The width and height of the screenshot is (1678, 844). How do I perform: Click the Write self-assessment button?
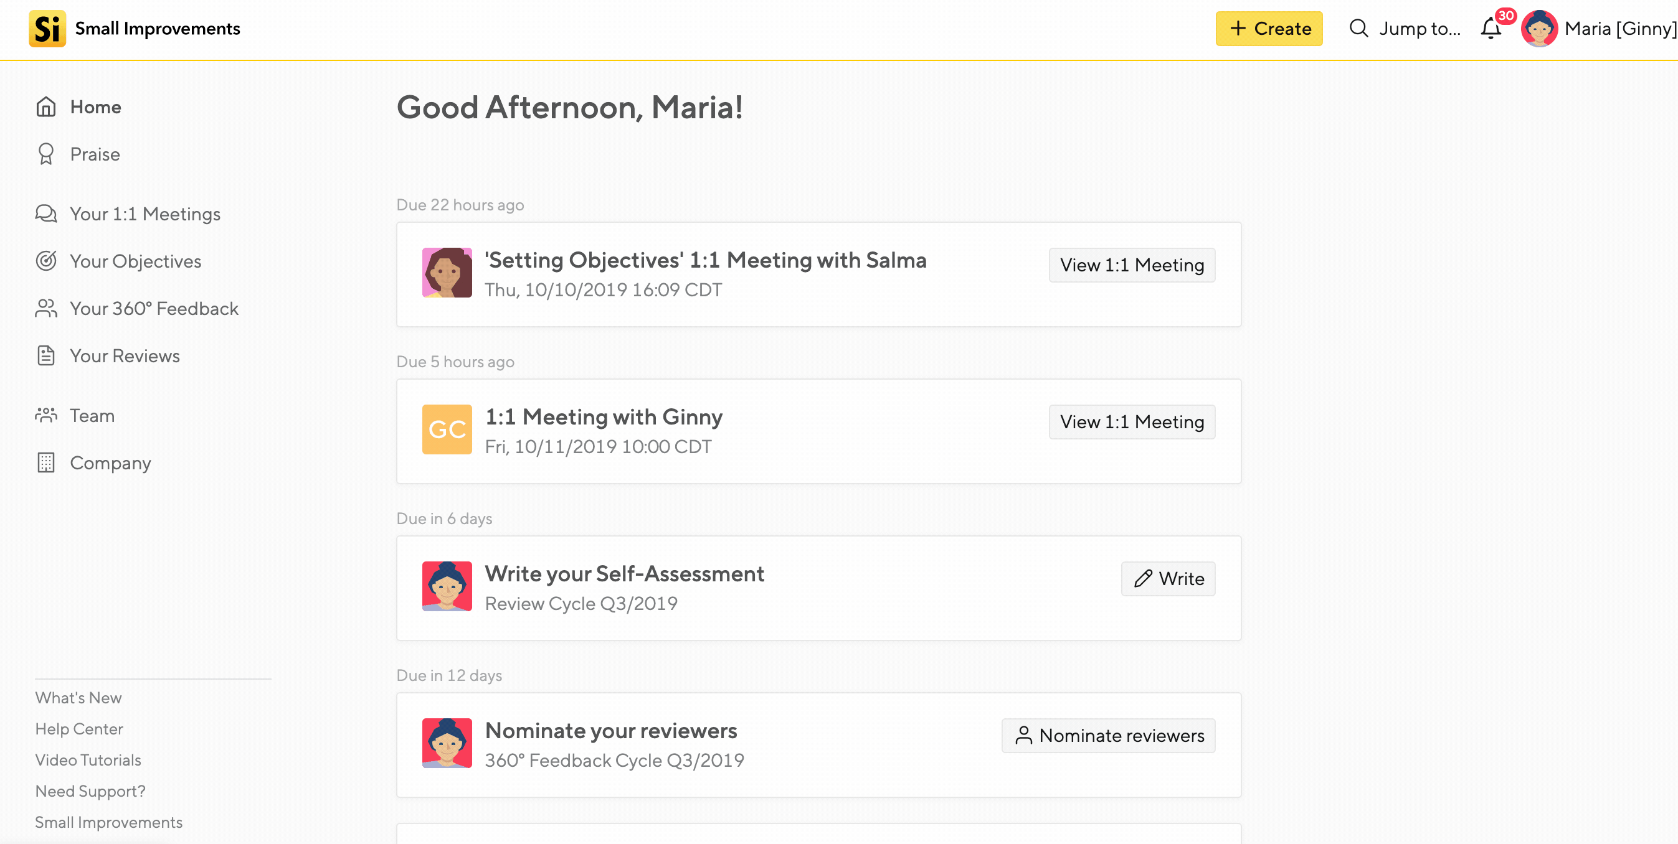click(1167, 578)
